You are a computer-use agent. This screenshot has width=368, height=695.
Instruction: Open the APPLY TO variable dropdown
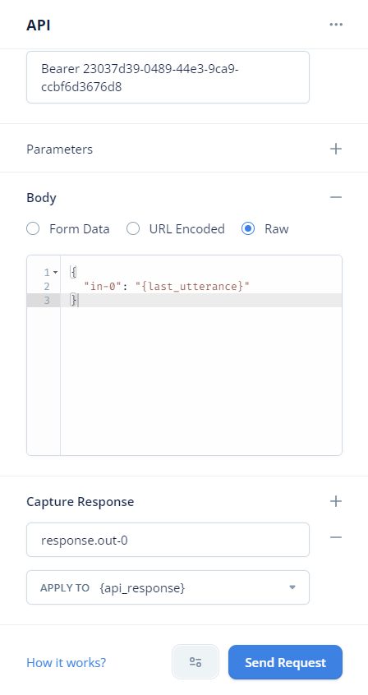tap(168, 587)
